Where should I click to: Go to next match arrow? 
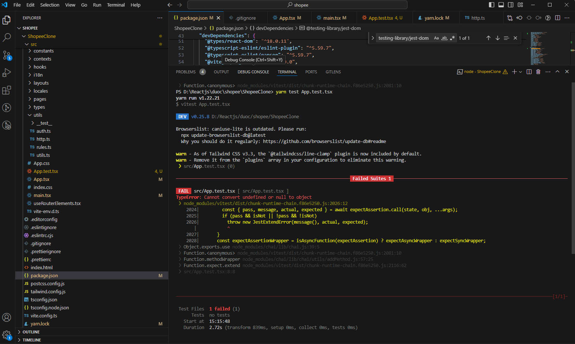coord(497,38)
